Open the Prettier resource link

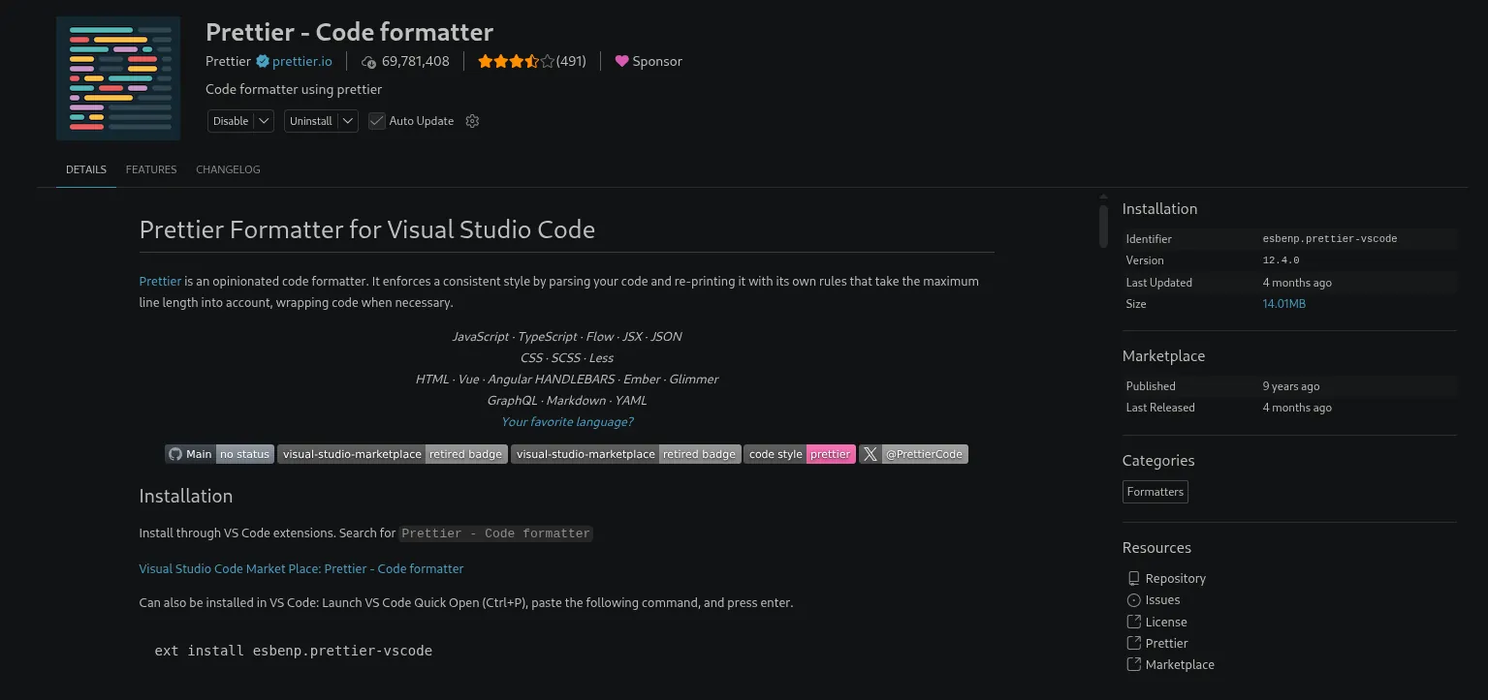click(1167, 643)
